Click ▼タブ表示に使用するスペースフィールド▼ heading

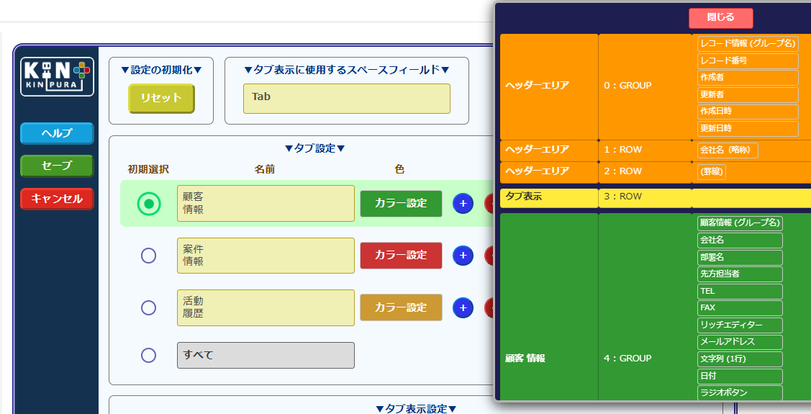[347, 70]
